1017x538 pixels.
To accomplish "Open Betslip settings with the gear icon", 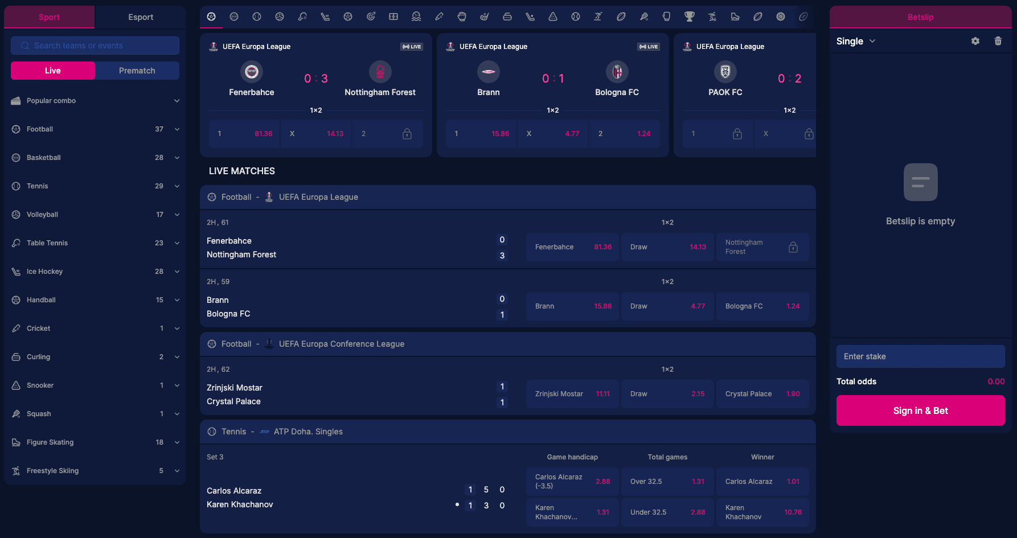I will [975, 41].
